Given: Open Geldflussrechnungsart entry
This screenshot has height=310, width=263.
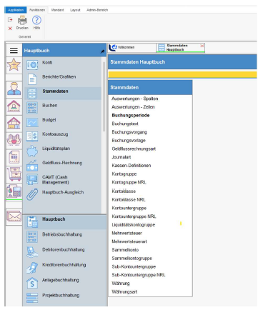Looking at the screenshot, I should click(x=134, y=149).
